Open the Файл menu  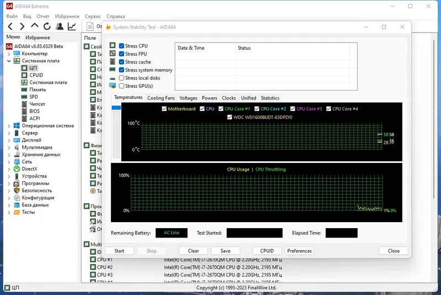pyautogui.click(x=12, y=17)
